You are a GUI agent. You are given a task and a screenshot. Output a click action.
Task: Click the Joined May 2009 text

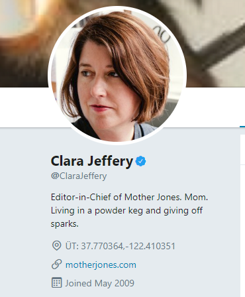point(99,283)
